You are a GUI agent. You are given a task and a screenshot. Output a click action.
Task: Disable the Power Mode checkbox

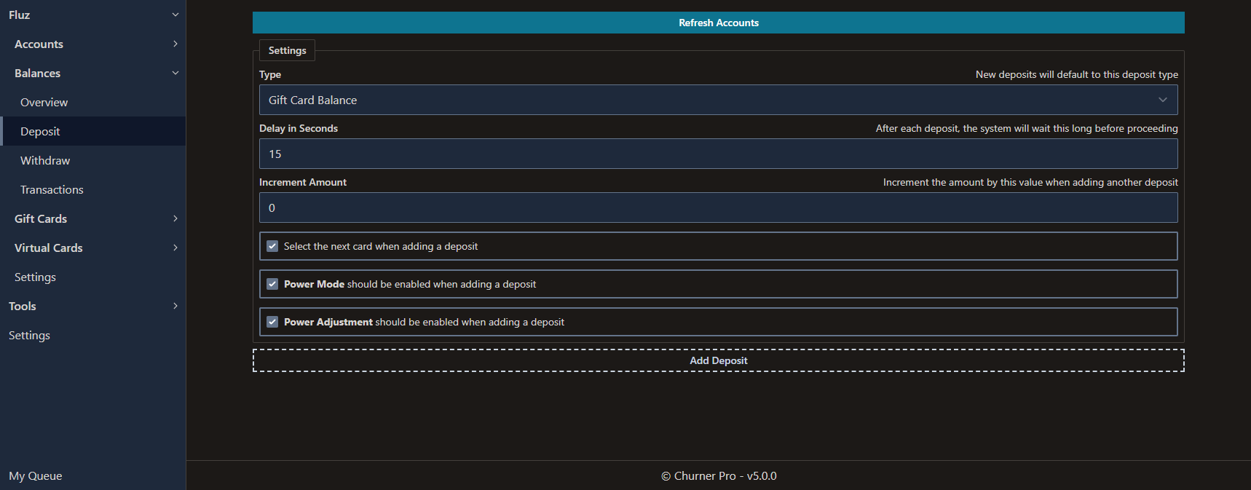coord(272,284)
